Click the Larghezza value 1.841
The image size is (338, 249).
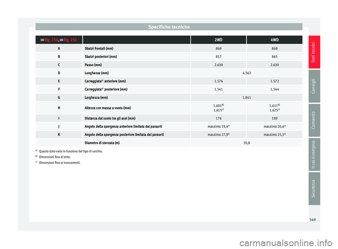[x=246, y=97]
